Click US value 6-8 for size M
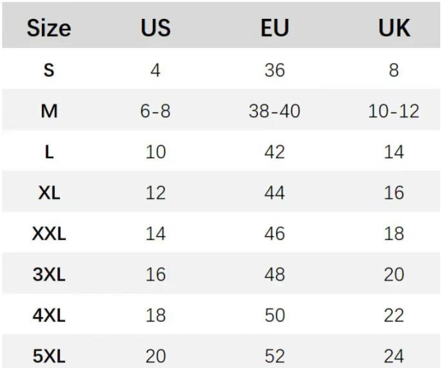The image size is (442, 368). (x=156, y=111)
